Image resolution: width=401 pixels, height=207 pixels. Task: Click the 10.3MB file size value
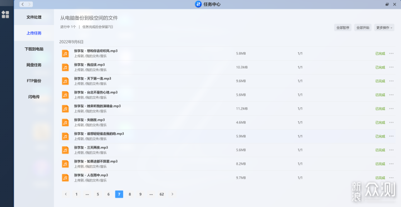[x=242, y=67]
